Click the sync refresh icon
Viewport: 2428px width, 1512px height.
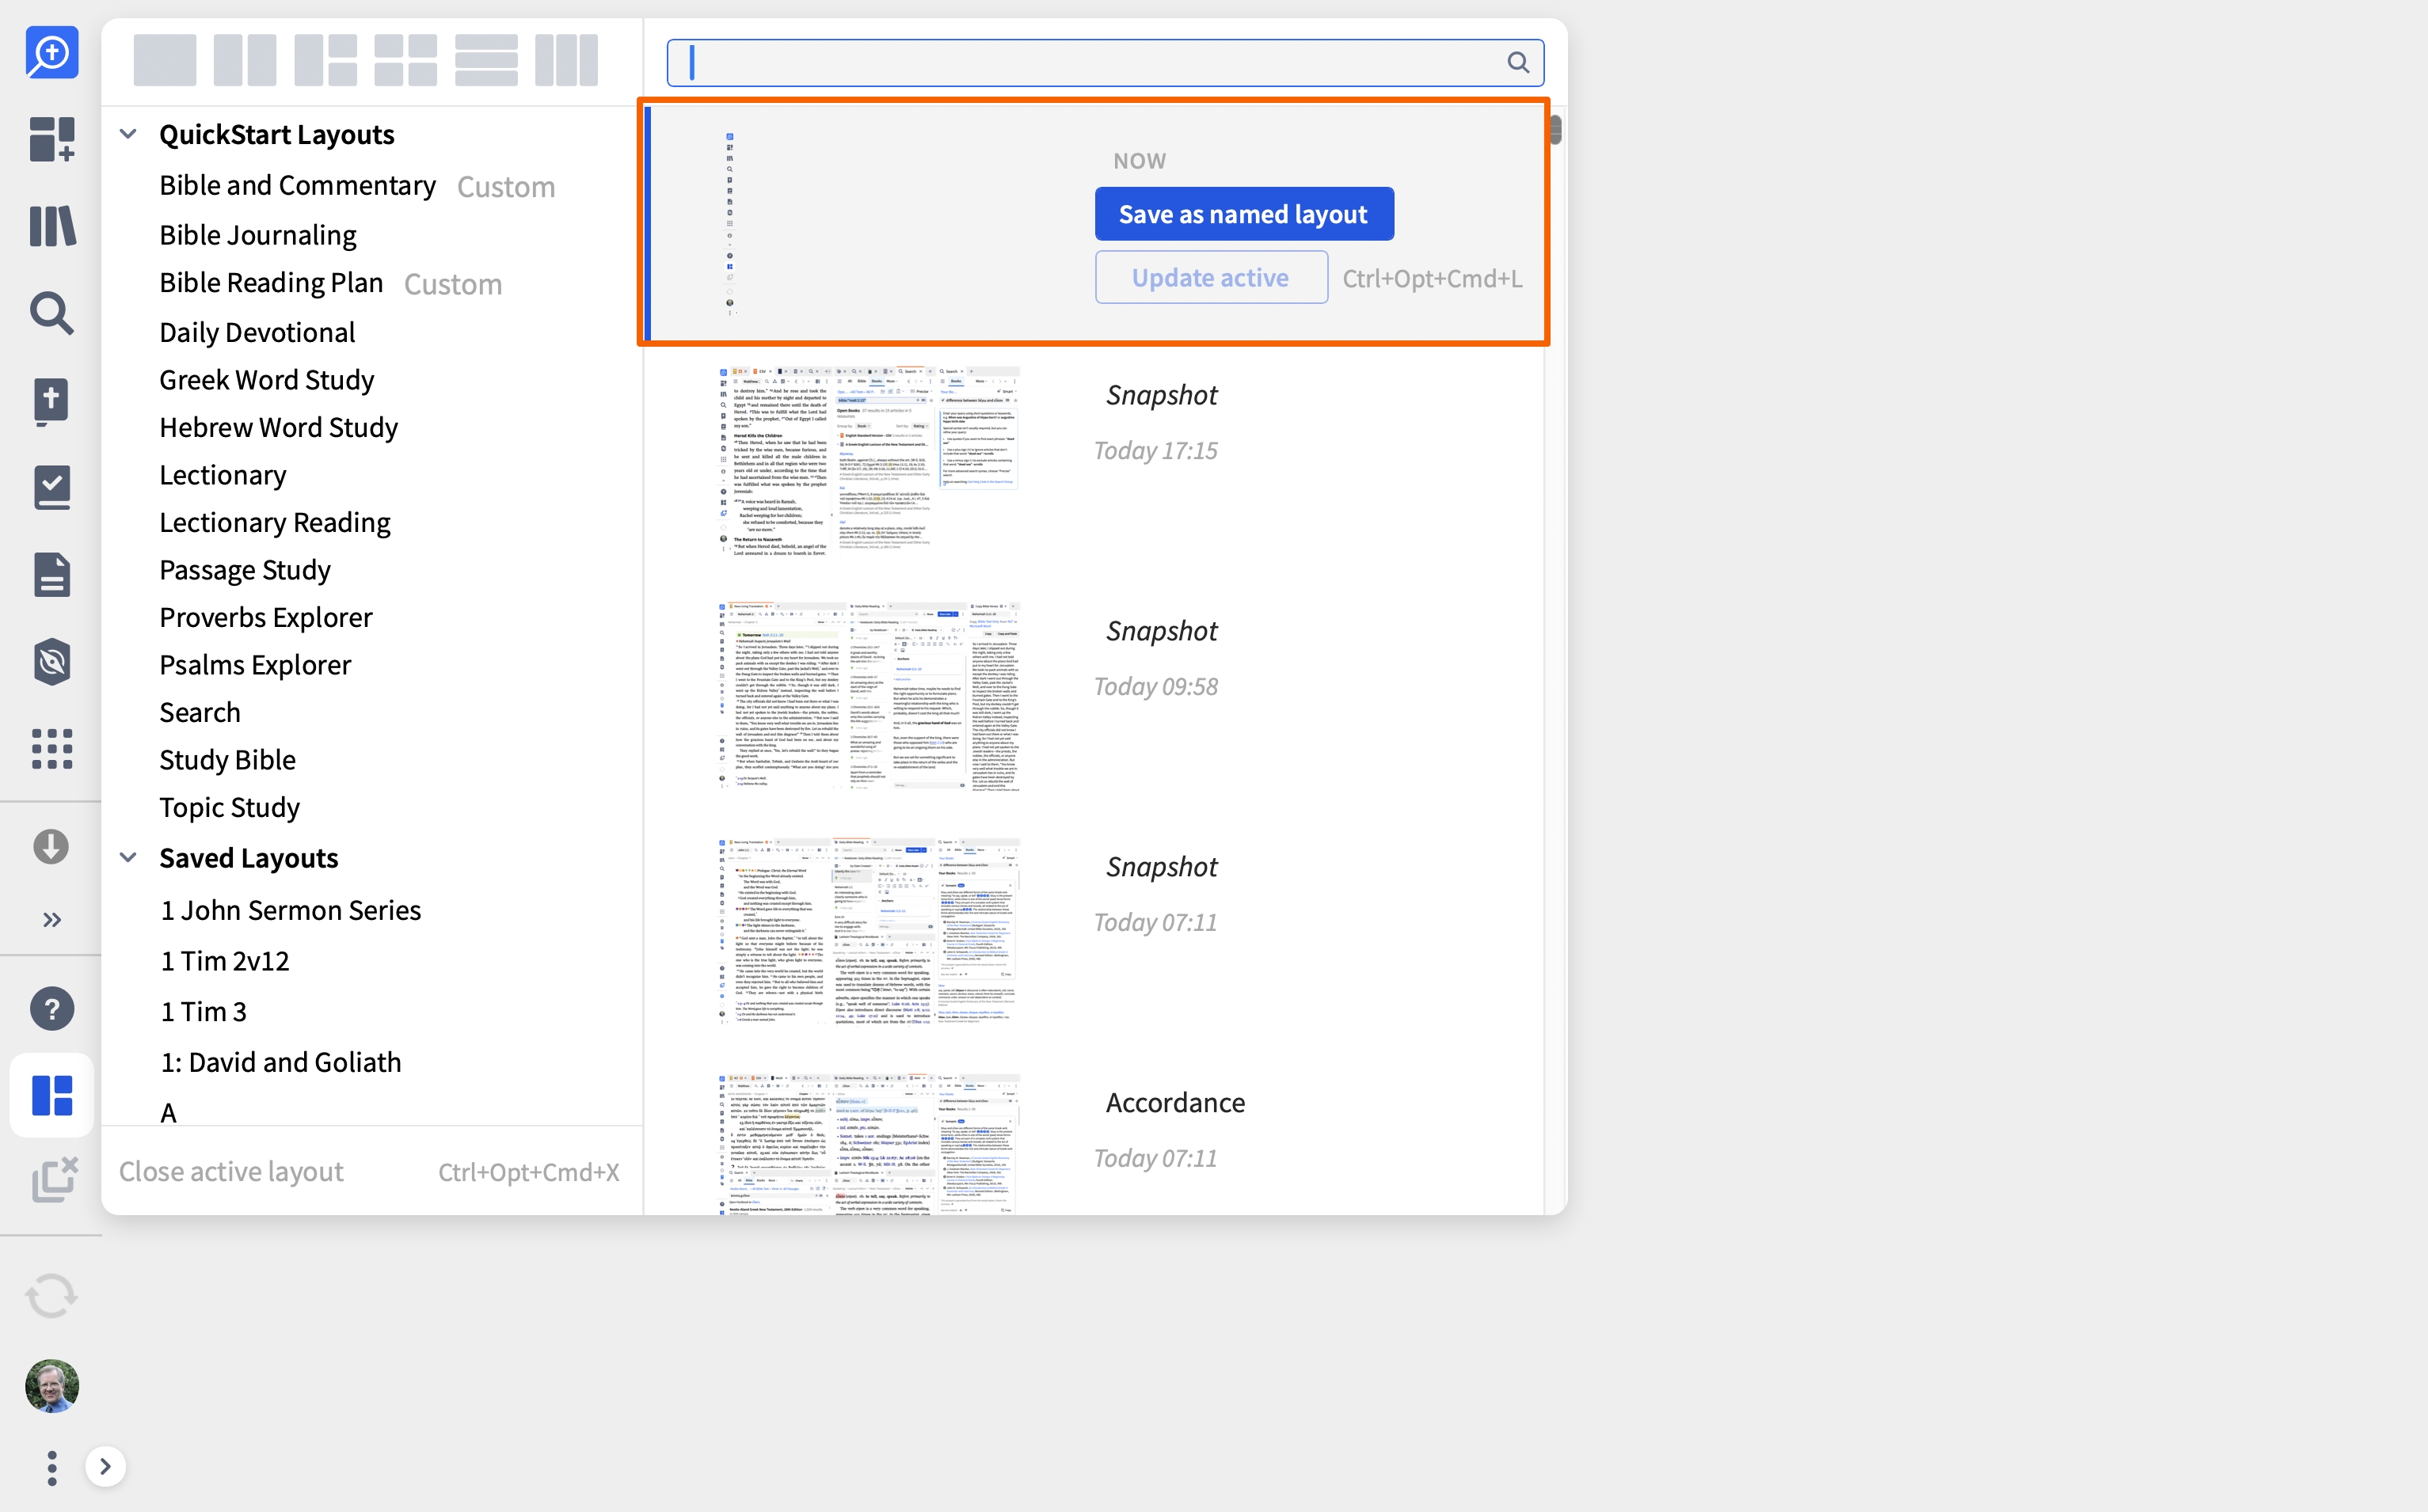coord(52,1296)
